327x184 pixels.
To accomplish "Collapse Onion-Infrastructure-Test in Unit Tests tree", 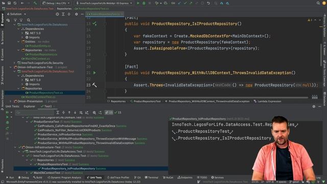I will pyautogui.click(x=15, y=147).
